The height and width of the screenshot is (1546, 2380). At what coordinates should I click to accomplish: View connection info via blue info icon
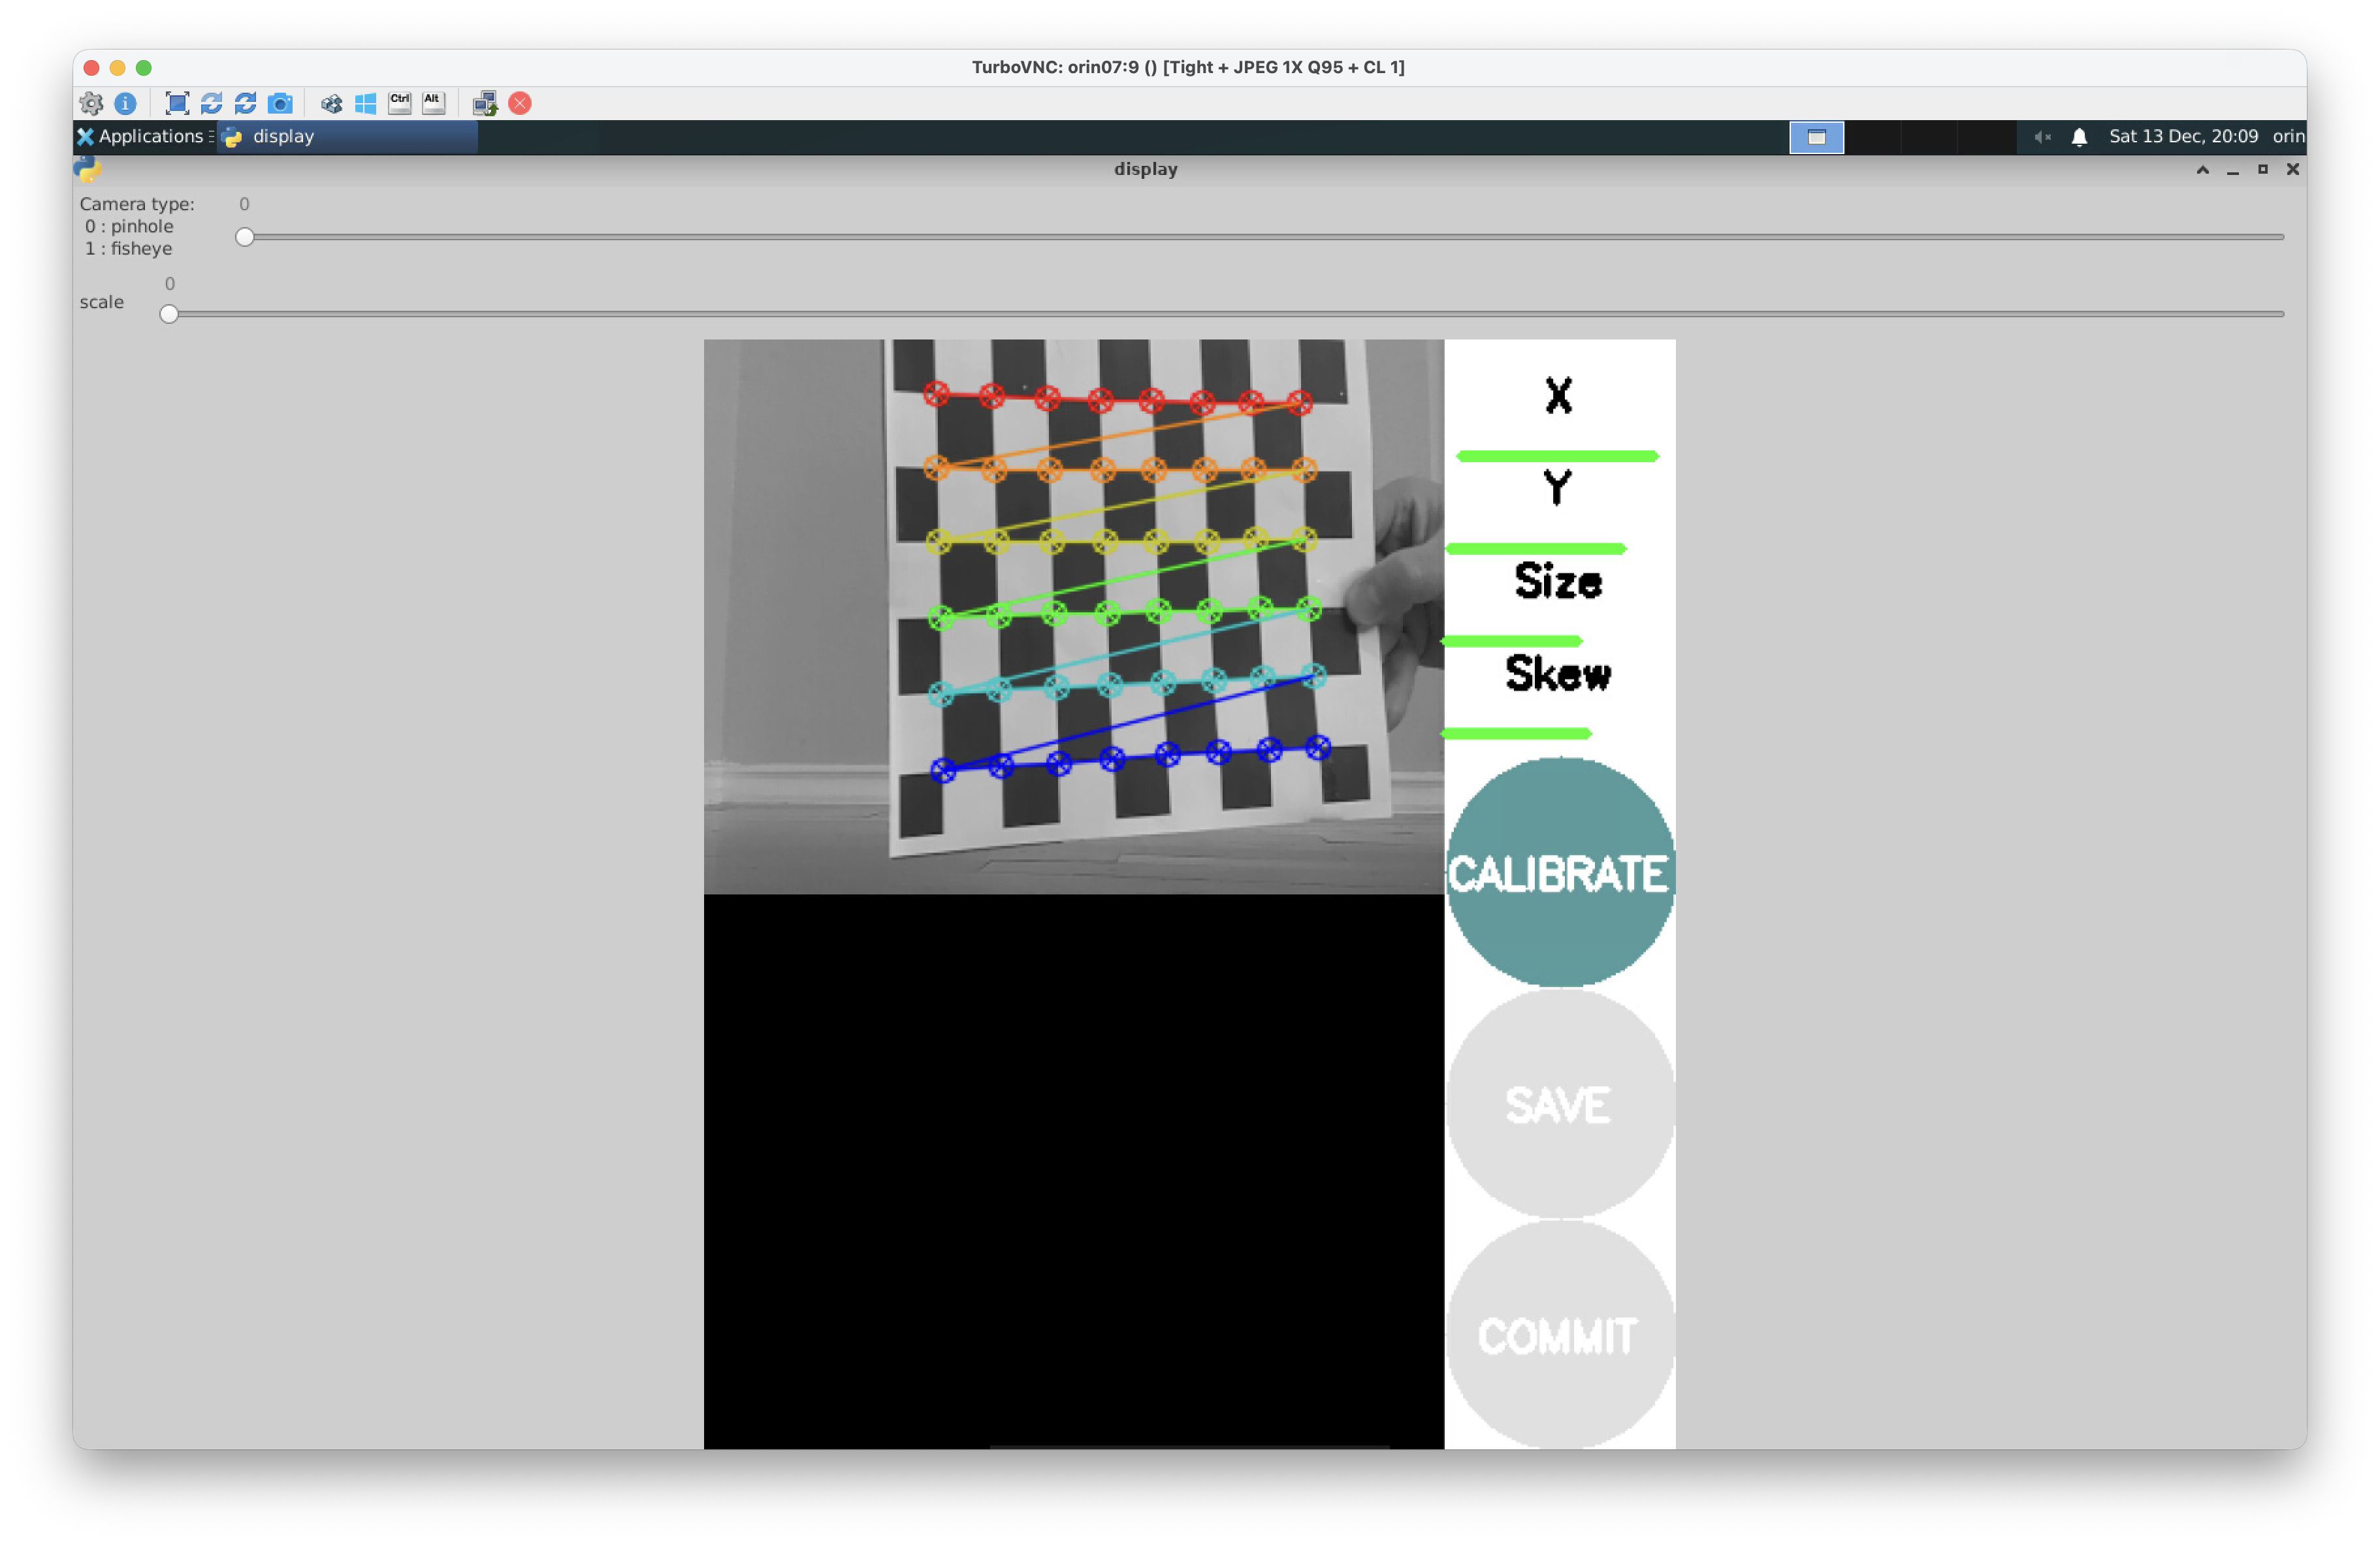[125, 103]
